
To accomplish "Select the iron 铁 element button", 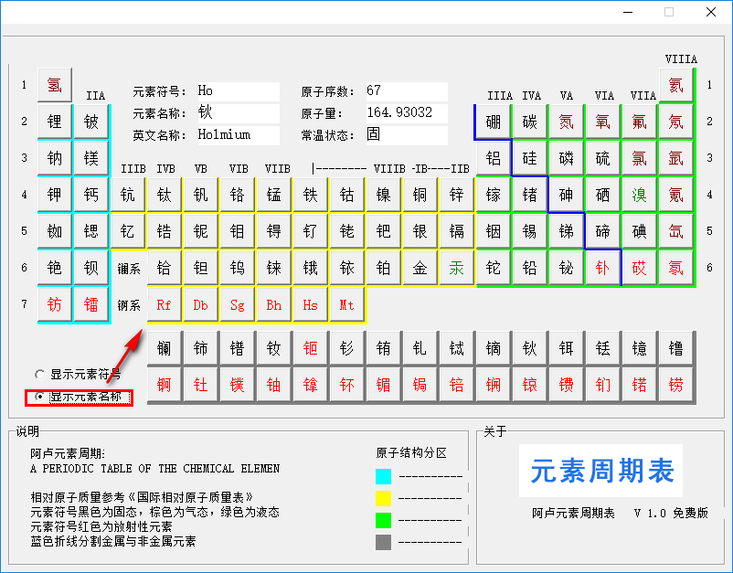I will pyautogui.click(x=311, y=195).
